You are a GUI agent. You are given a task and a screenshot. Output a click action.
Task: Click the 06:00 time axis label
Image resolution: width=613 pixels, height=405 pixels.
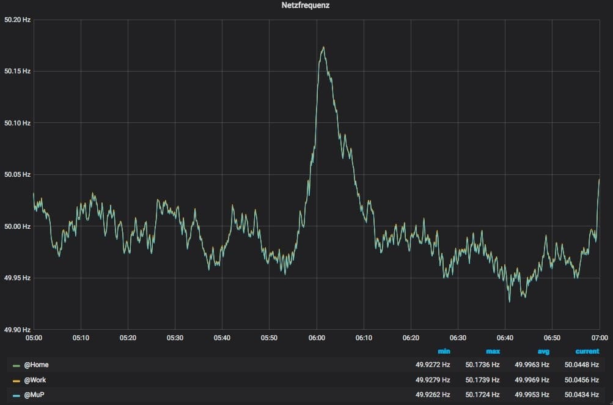317,338
